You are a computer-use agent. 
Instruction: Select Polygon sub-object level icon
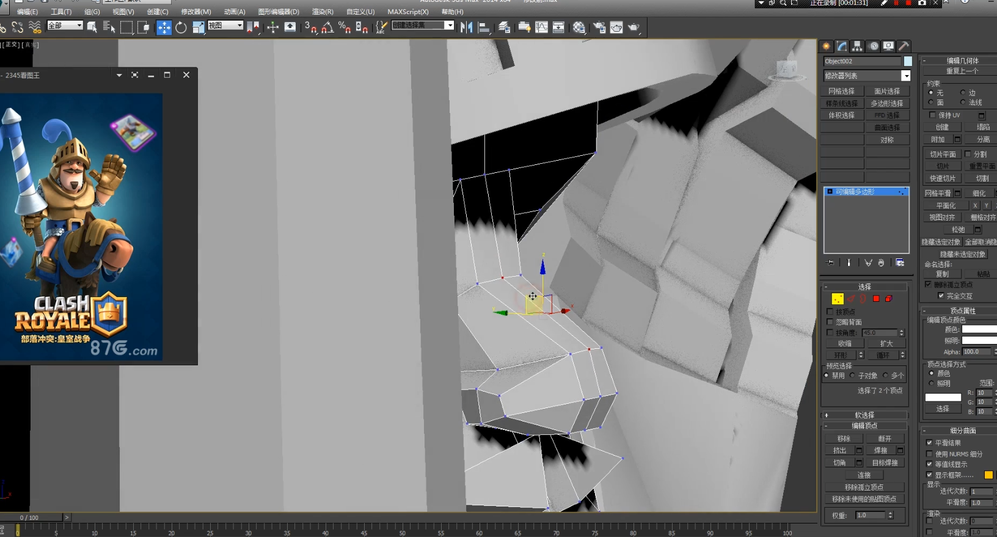coord(876,299)
